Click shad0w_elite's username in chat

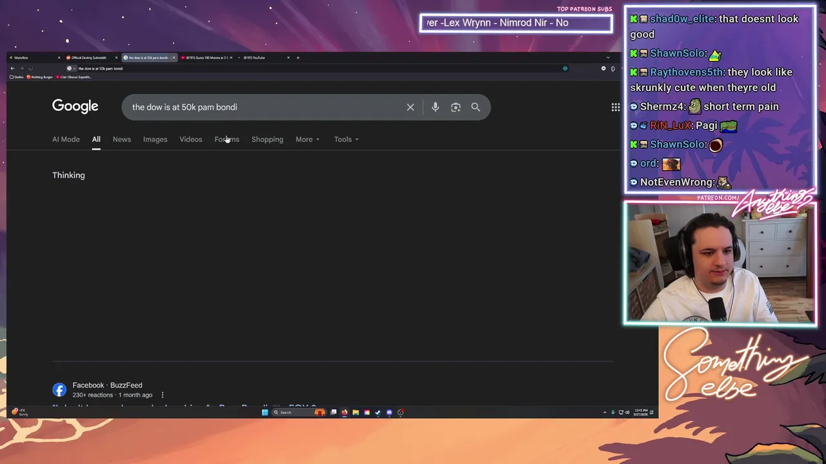682,19
